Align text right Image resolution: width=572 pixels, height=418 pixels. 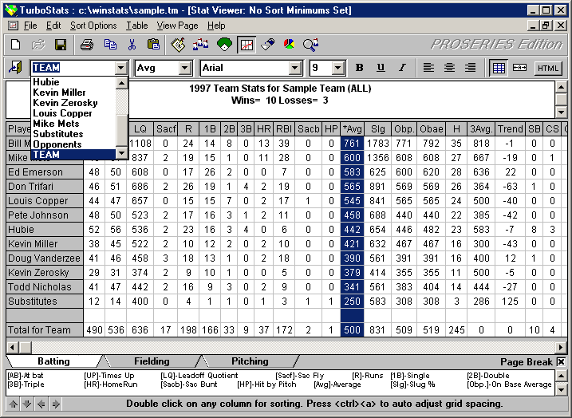pyautogui.click(x=471, y=68)
